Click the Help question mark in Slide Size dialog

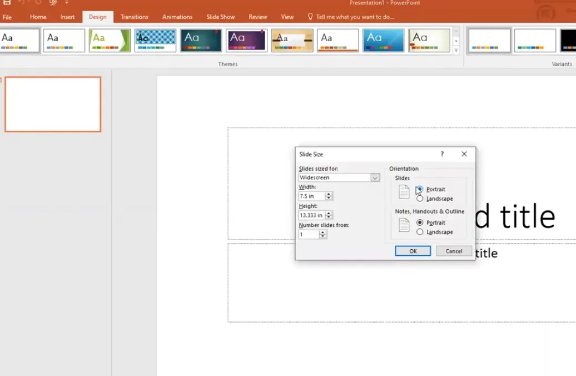(x=442, y=154)
